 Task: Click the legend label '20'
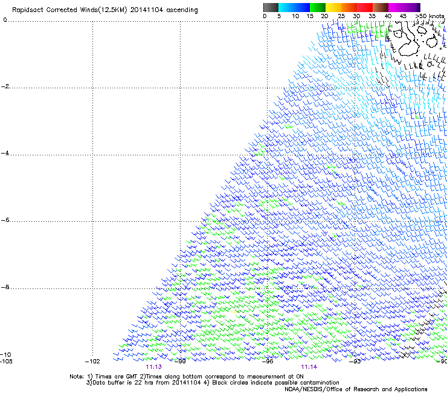tap(324, 16)
